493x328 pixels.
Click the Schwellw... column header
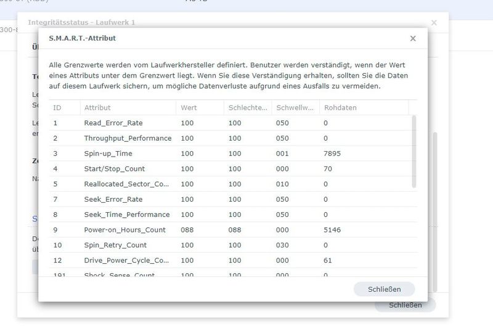pos(296,107)
